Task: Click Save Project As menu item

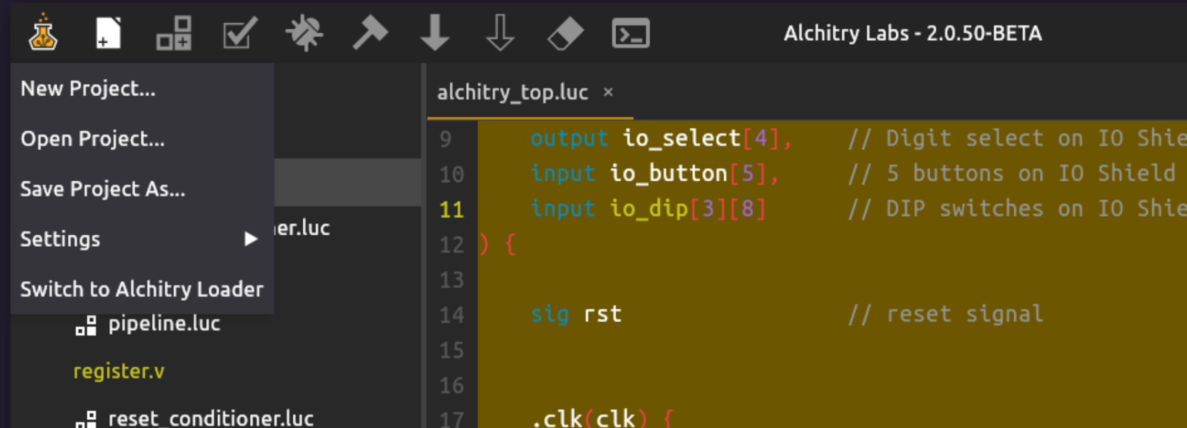Action: coord(103,189)
